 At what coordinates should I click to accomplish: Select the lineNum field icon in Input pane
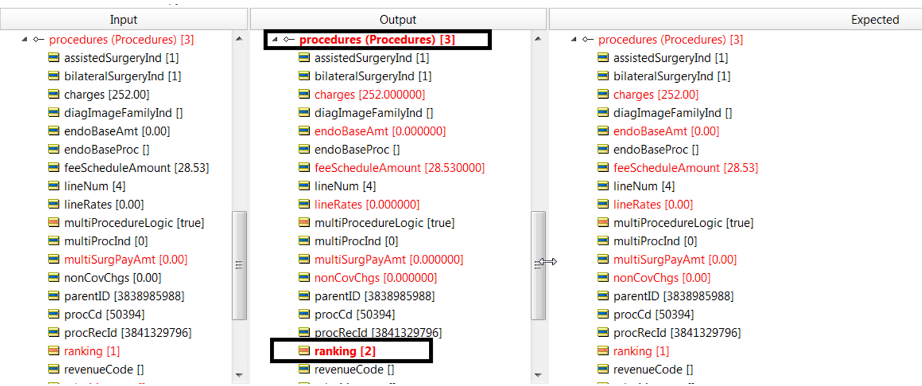[x=53, y=187]
